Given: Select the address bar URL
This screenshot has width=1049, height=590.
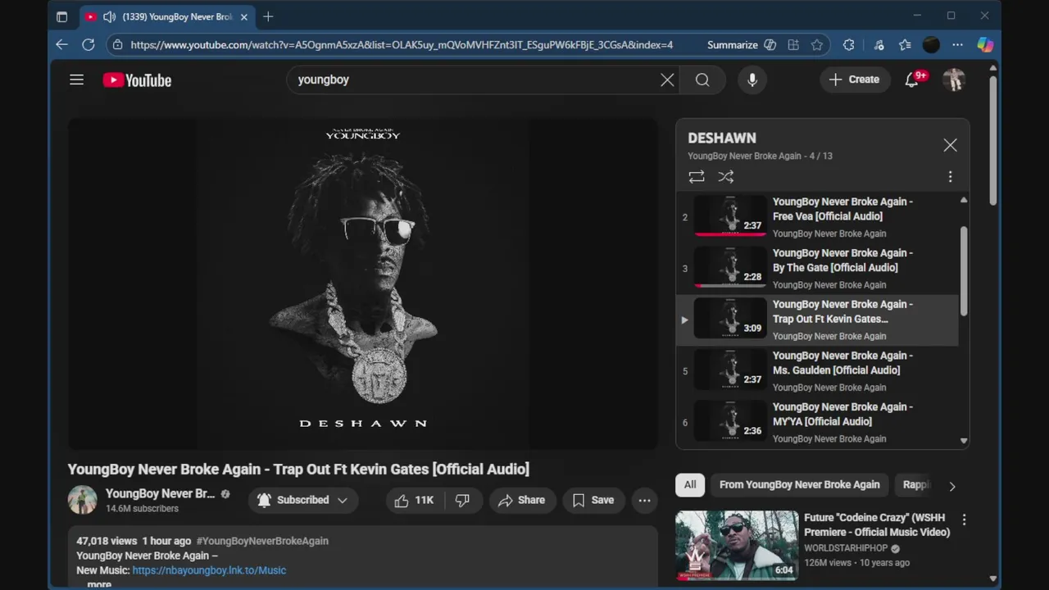Looking at the screenshot, I should (x=402, y=45).
